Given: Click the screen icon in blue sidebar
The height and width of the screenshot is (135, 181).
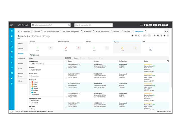Looking at the screenshot, I should point(12,47).
